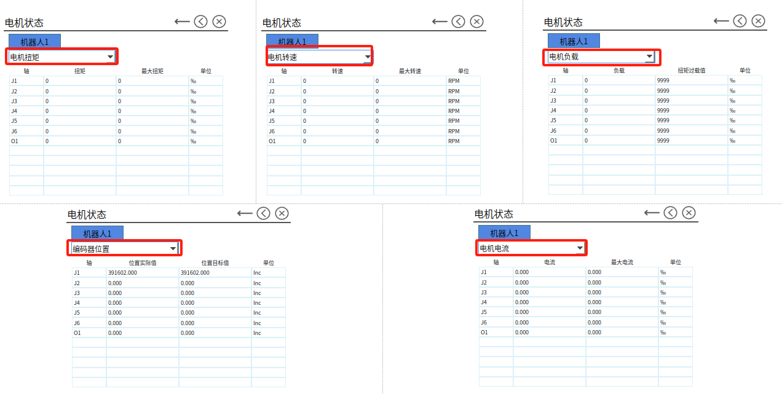The width and height of the screenshot is (782, 394).
Task: Expand the 电机转速 dropdown
Action: coord(368,57)
